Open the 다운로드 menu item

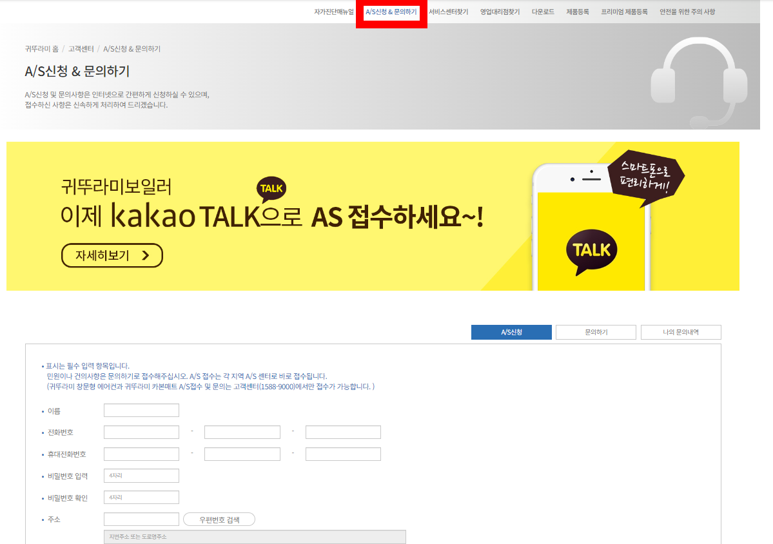click(x=543, y=11)
